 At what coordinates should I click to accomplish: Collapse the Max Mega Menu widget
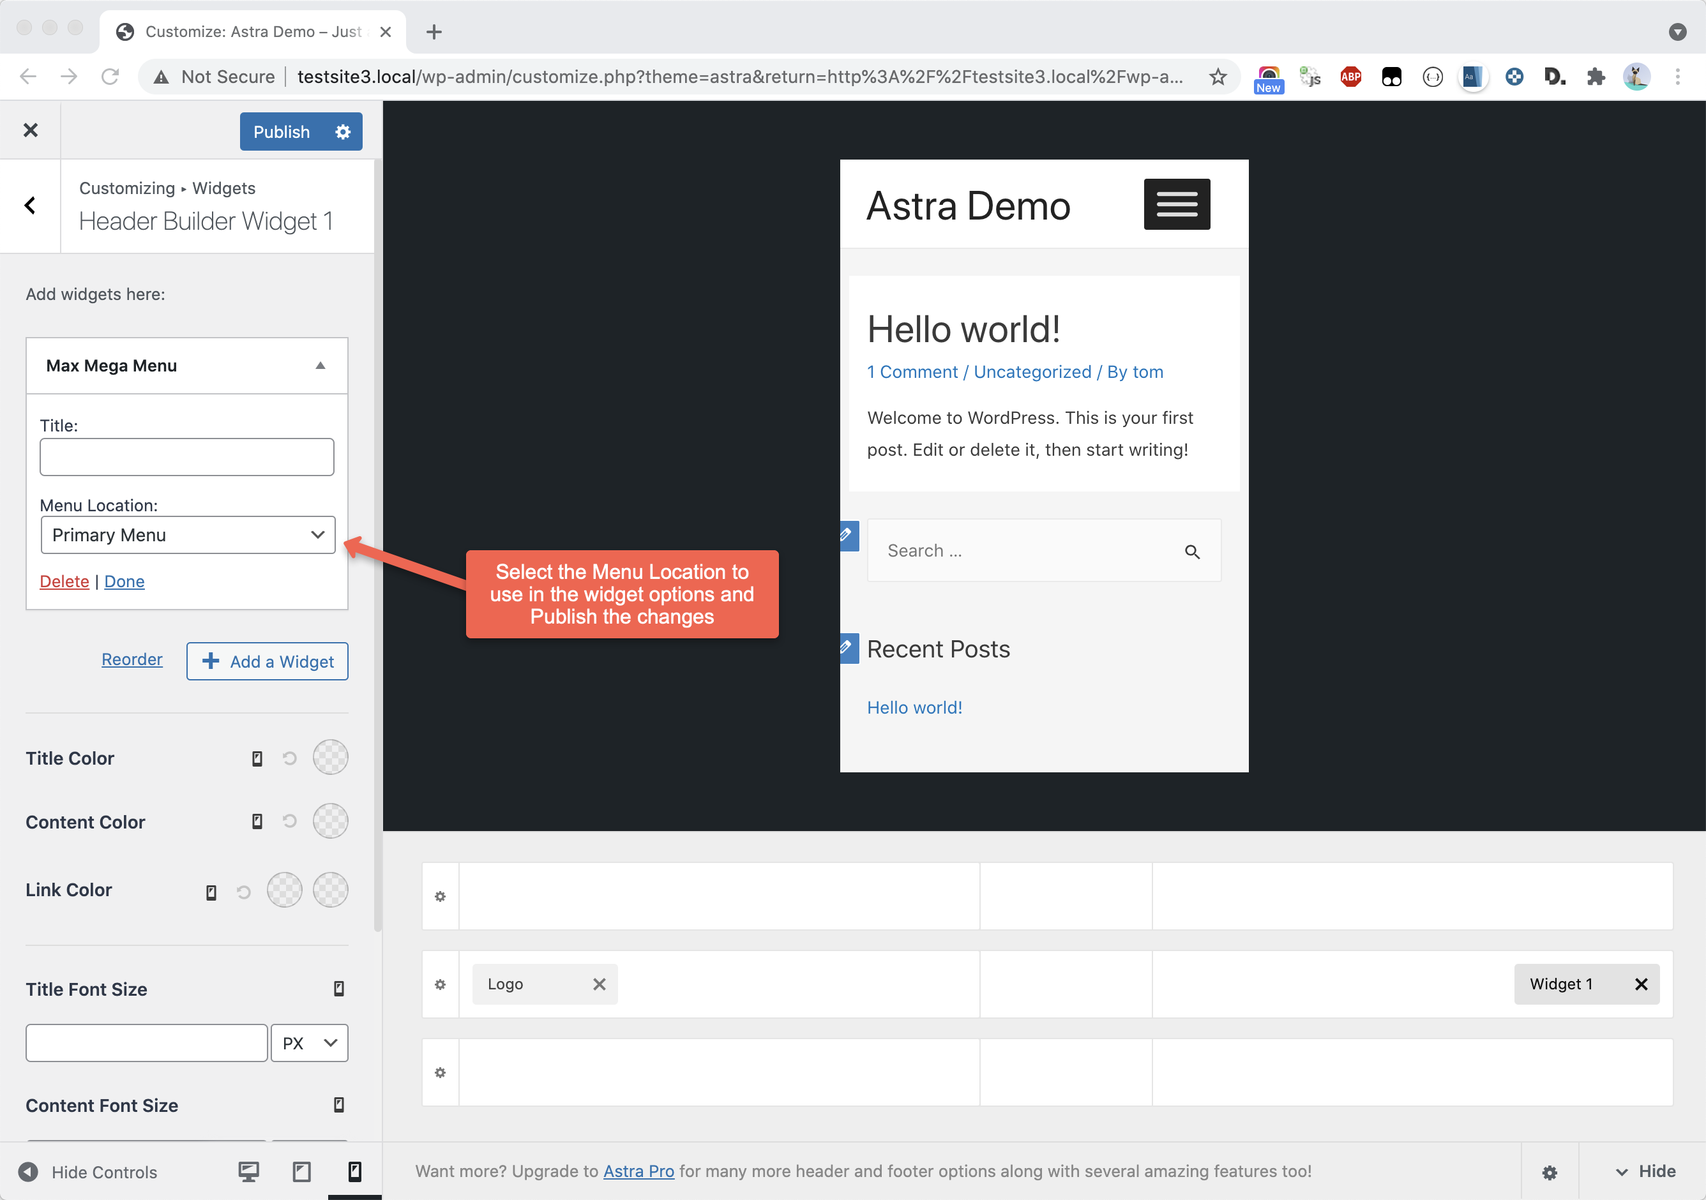point(321,366)
